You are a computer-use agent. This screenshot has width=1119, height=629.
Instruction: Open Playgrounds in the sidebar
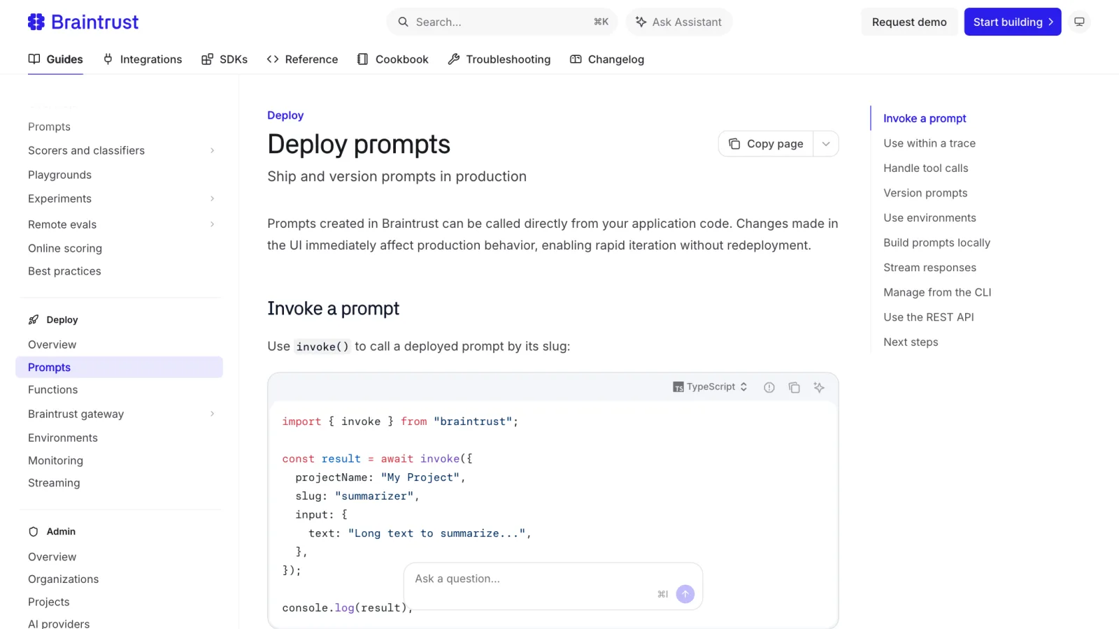coord(59,175)
